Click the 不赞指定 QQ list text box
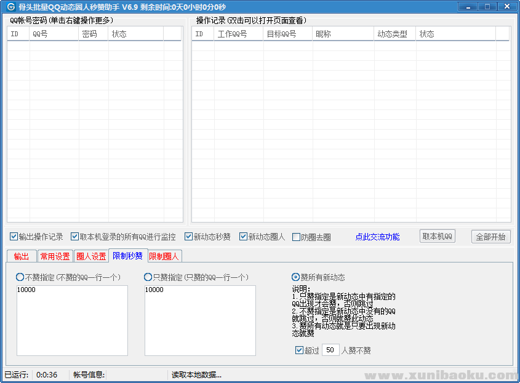Viewport: 520px width, 383px height. tap(72, 321)
